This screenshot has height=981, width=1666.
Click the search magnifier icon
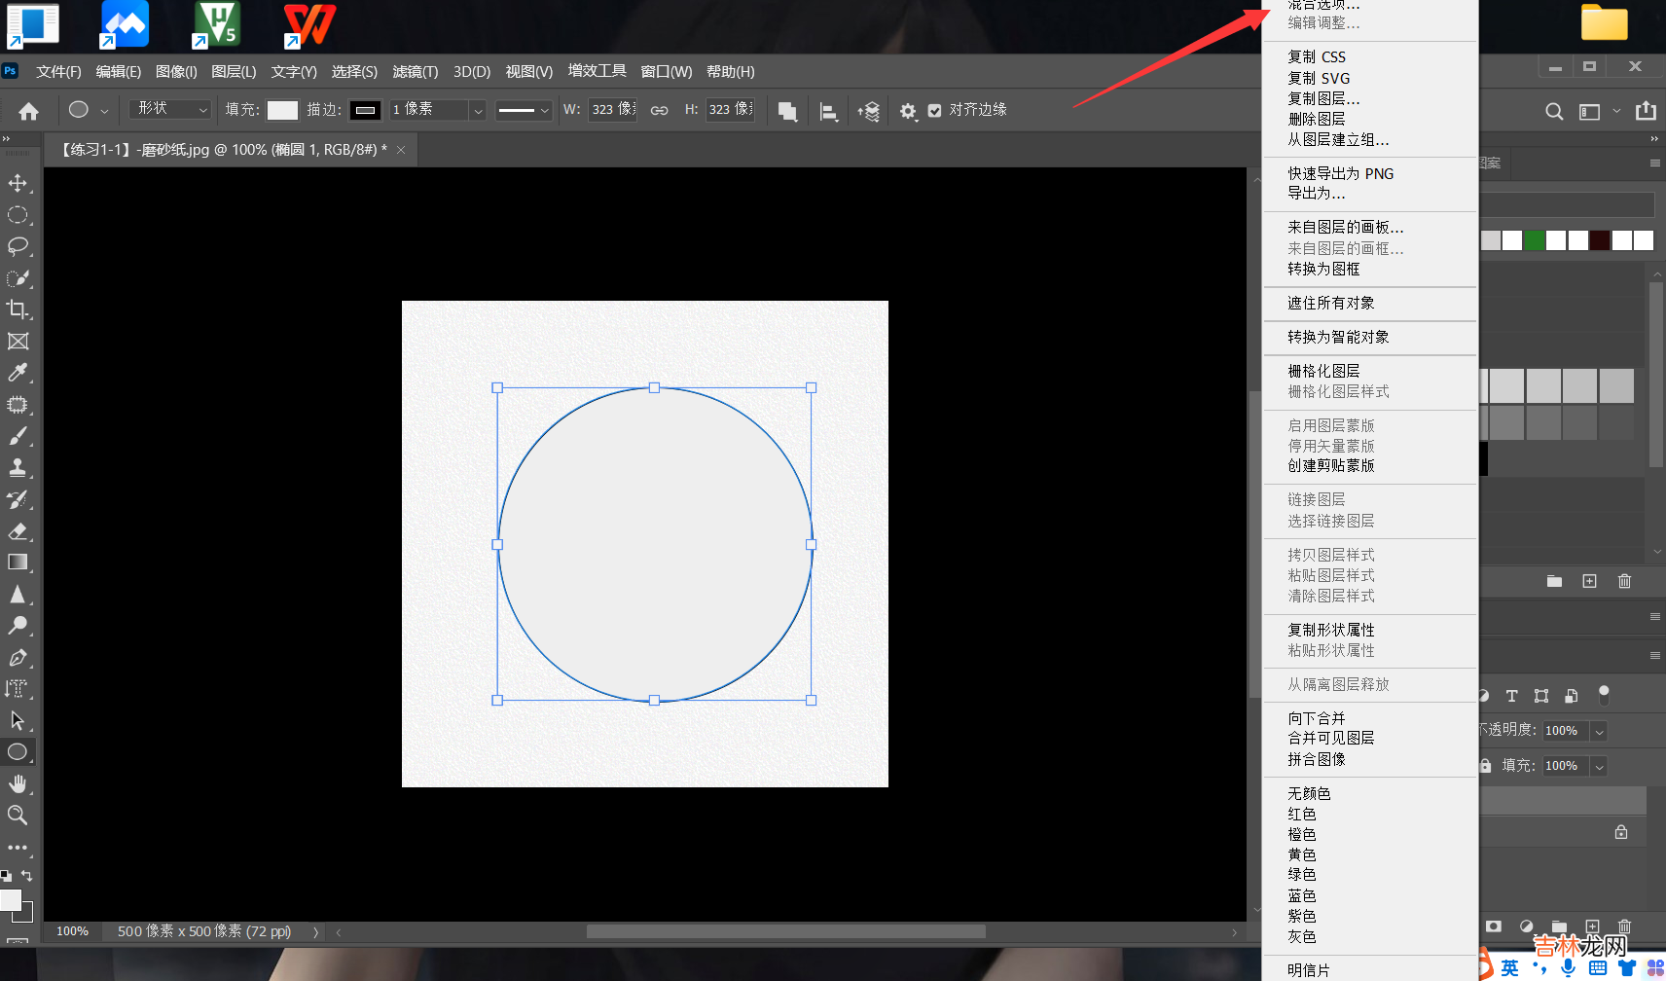[x=1554, y=111]
